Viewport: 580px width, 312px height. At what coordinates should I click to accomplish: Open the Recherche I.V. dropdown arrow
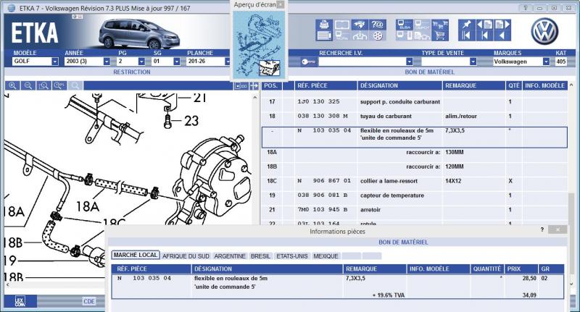coord(409,62)
